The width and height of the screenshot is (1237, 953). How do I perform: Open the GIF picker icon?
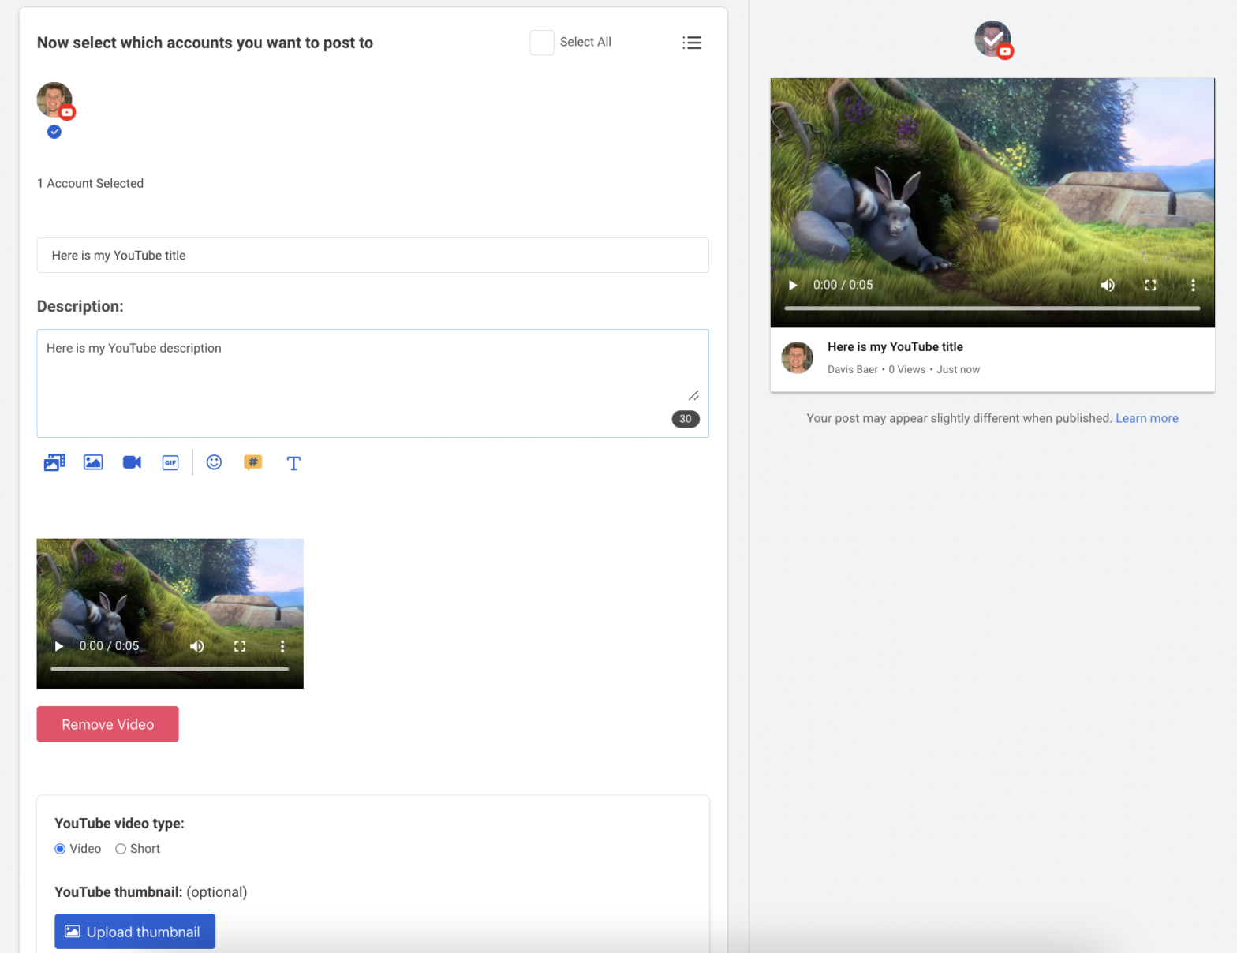tap(170, 463)
